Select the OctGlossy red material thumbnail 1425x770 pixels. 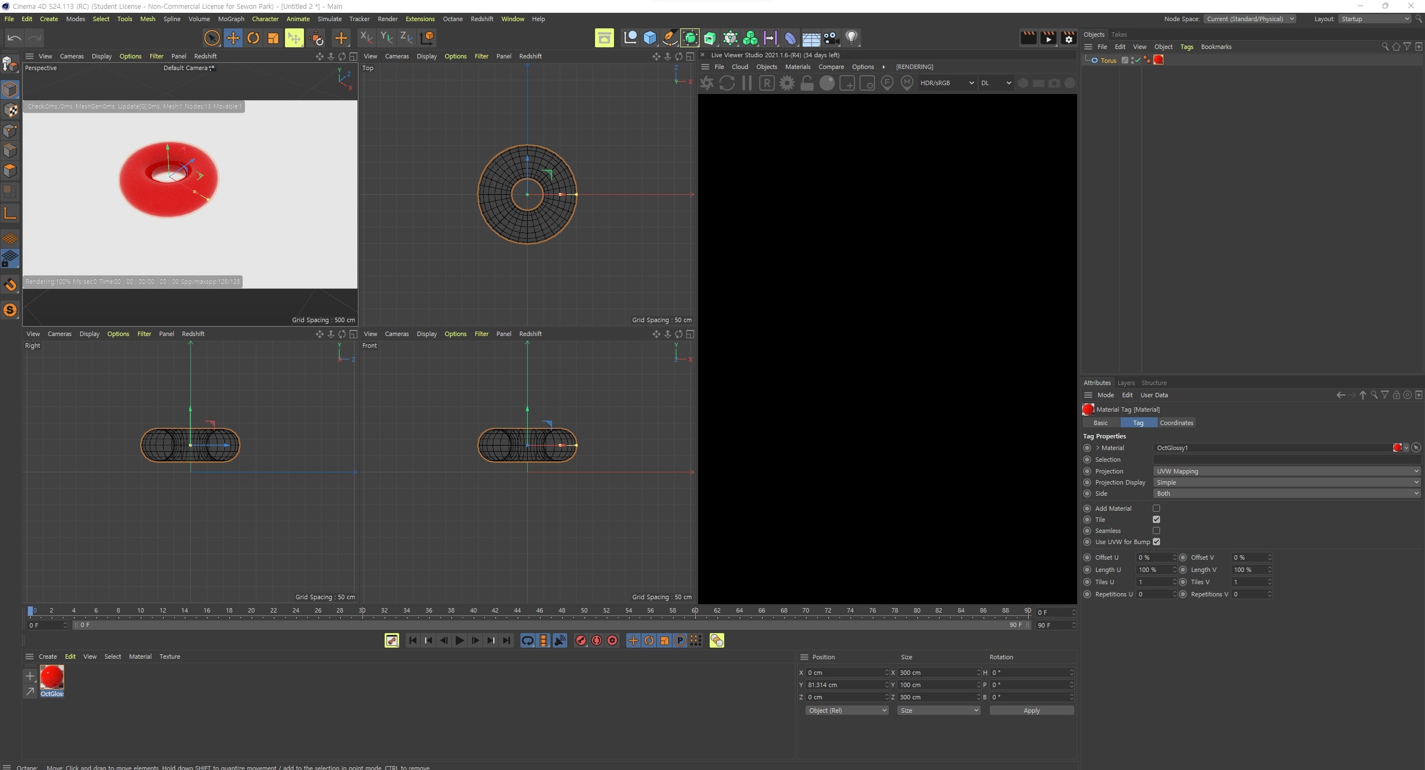[x=52, y=677]
